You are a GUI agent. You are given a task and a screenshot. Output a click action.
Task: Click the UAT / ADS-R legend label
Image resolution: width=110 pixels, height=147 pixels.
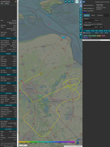pos(92,36)
